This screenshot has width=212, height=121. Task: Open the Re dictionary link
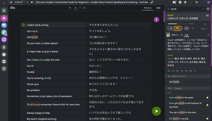pos(169,71)
